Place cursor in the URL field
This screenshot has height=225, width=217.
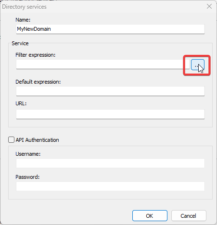point(110,114)
